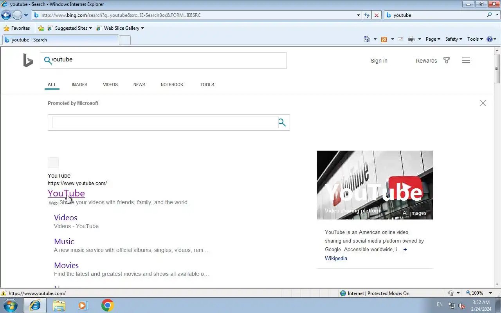Switch to the NEWS tab

pyautogui.click(x=139, y=85)
